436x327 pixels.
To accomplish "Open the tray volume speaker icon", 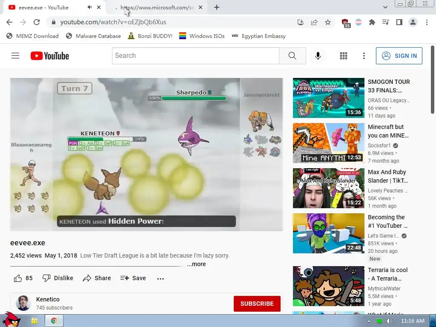I will (x=389, y=321).
